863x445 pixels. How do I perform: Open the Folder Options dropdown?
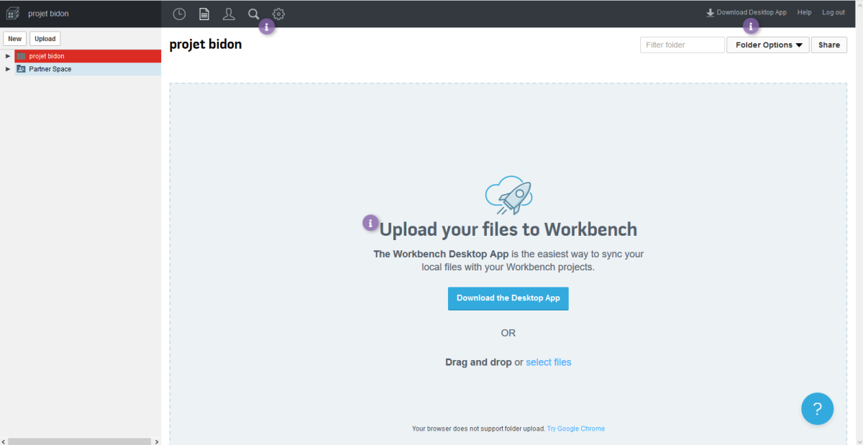768,45
